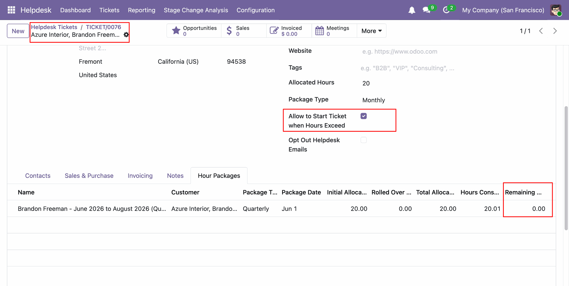Click the Jun 1 package date cell
569x286 pixels.
tap(289, 209)
